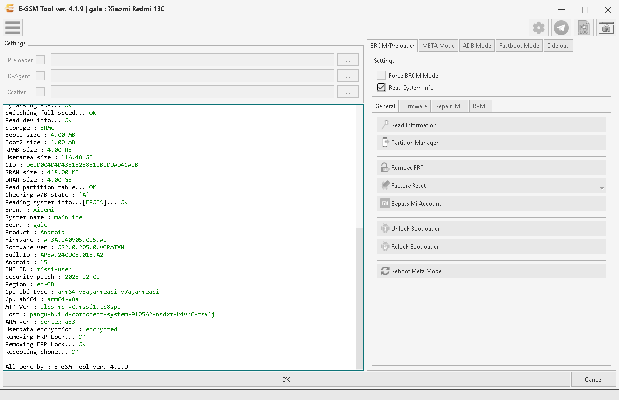Enable the Scatter checkbox
This screenshot has height=400, width=619.
pos(40,92)
